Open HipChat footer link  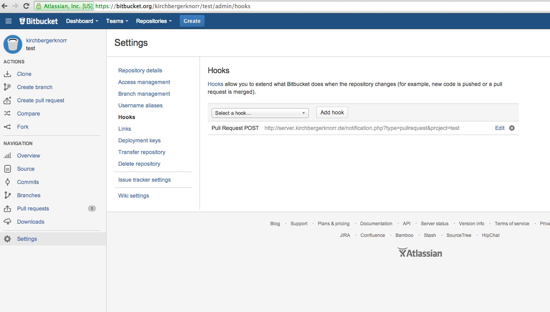point(491,235)
